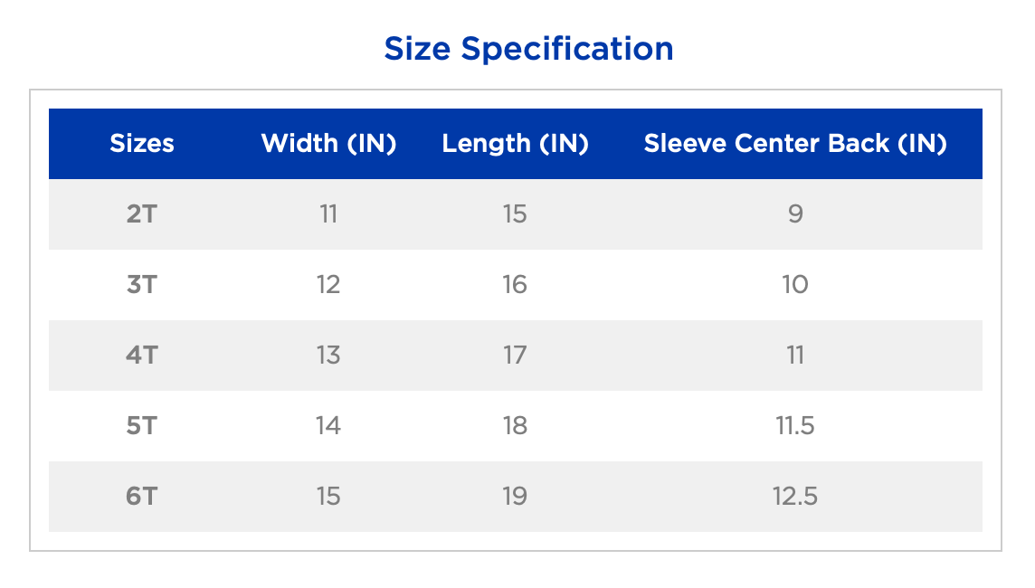Click the Size Specification title
Viewport: 1035px width, 588px height.
coord(528,48)
